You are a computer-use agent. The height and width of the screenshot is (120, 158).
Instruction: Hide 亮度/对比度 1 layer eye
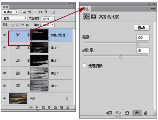[x=4, y=35]
